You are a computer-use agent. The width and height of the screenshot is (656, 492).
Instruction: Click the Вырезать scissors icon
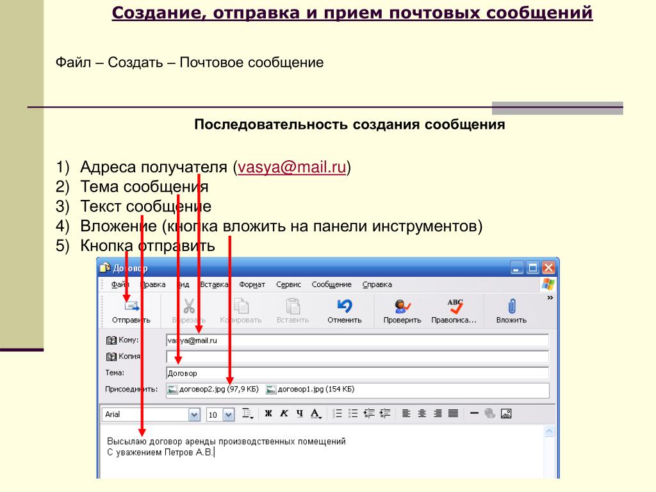(189, 306)
